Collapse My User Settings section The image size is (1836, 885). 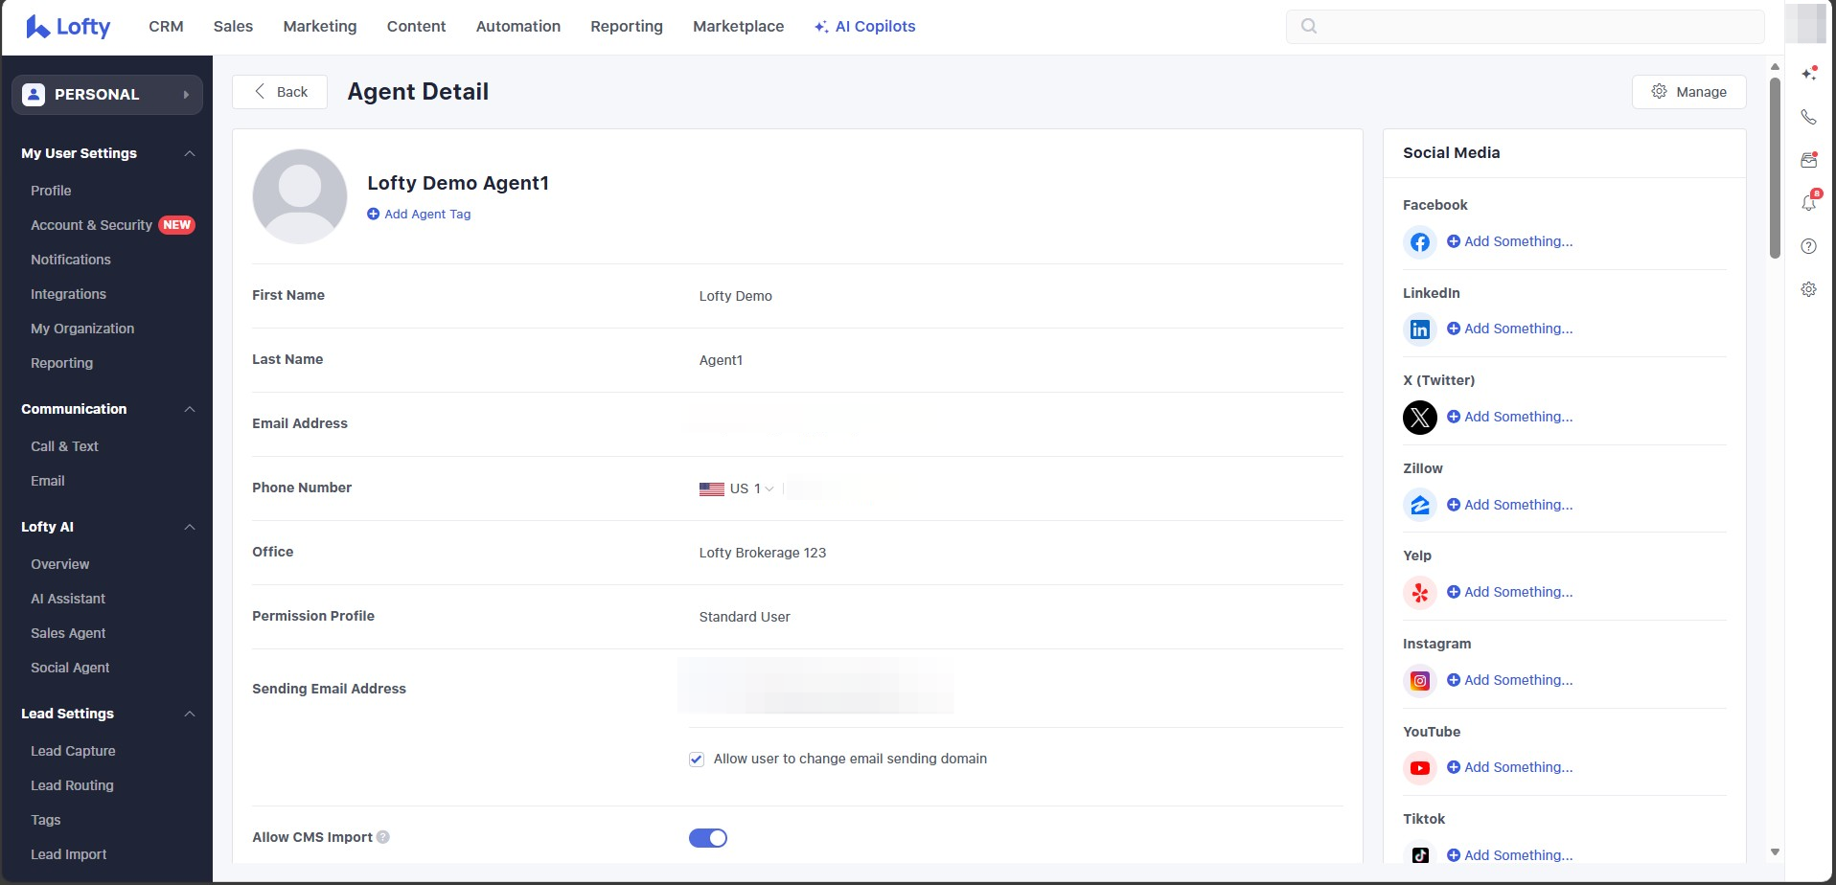coord(190,153)
